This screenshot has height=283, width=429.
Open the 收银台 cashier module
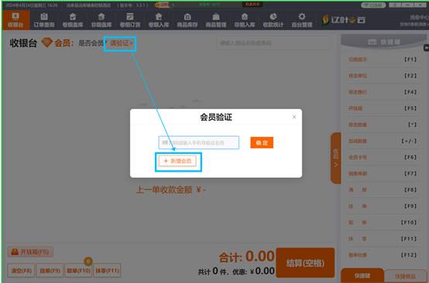15,20
